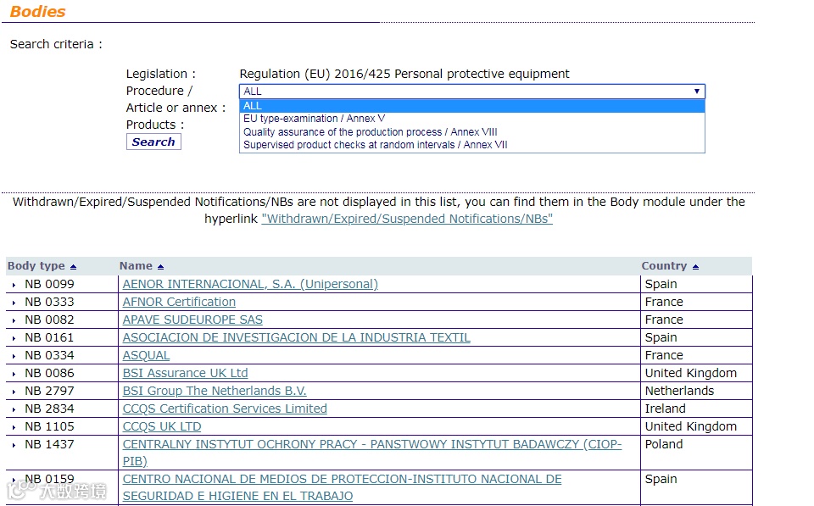This screenshot has width=814, height=506.
Task: Expand row arrow for NB 2834
Action: pos(14,409)
